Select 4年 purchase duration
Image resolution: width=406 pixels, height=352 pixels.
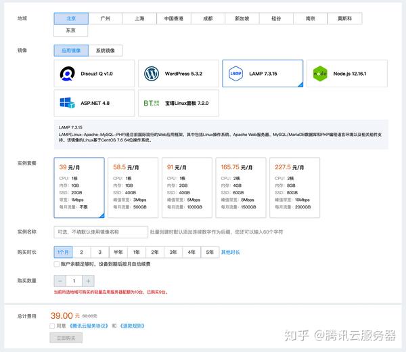pos(191,252)
